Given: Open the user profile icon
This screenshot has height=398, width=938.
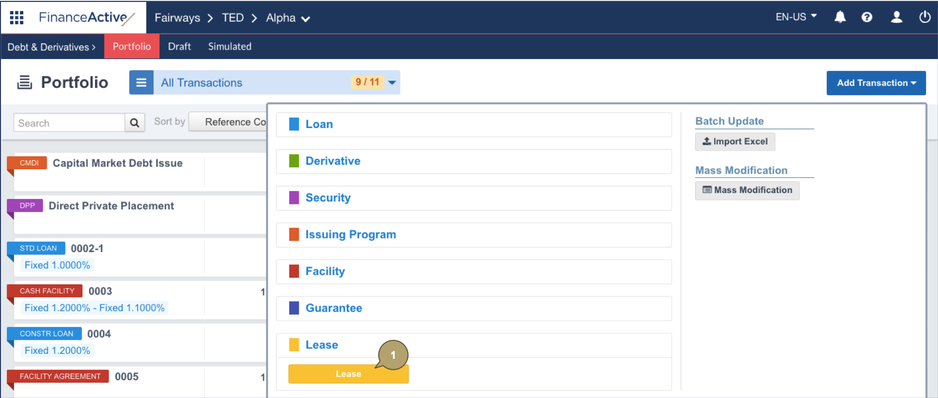Looking at the screenshot, I should pos(897,17).
